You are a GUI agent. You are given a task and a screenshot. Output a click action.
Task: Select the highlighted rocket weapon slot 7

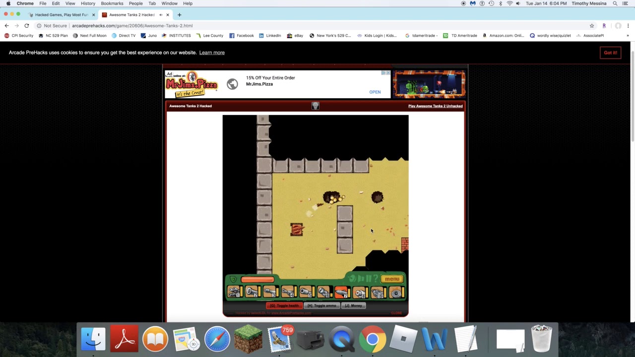pyautogui.click(x=343, y=292)
